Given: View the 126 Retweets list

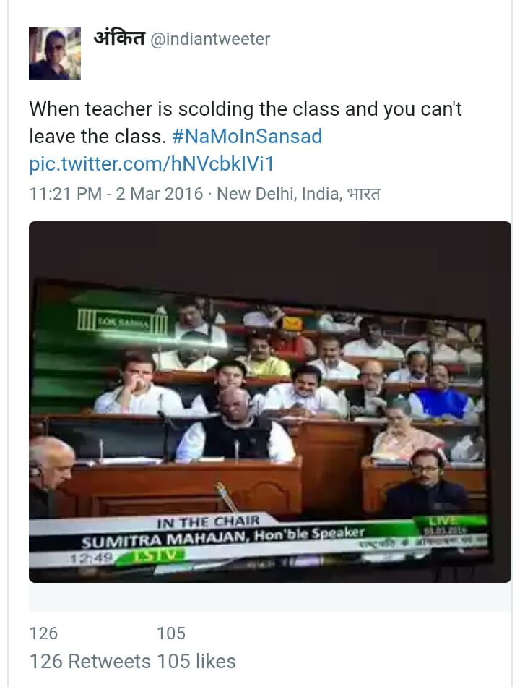Looking at the screenshot, I should click(90, 662).
